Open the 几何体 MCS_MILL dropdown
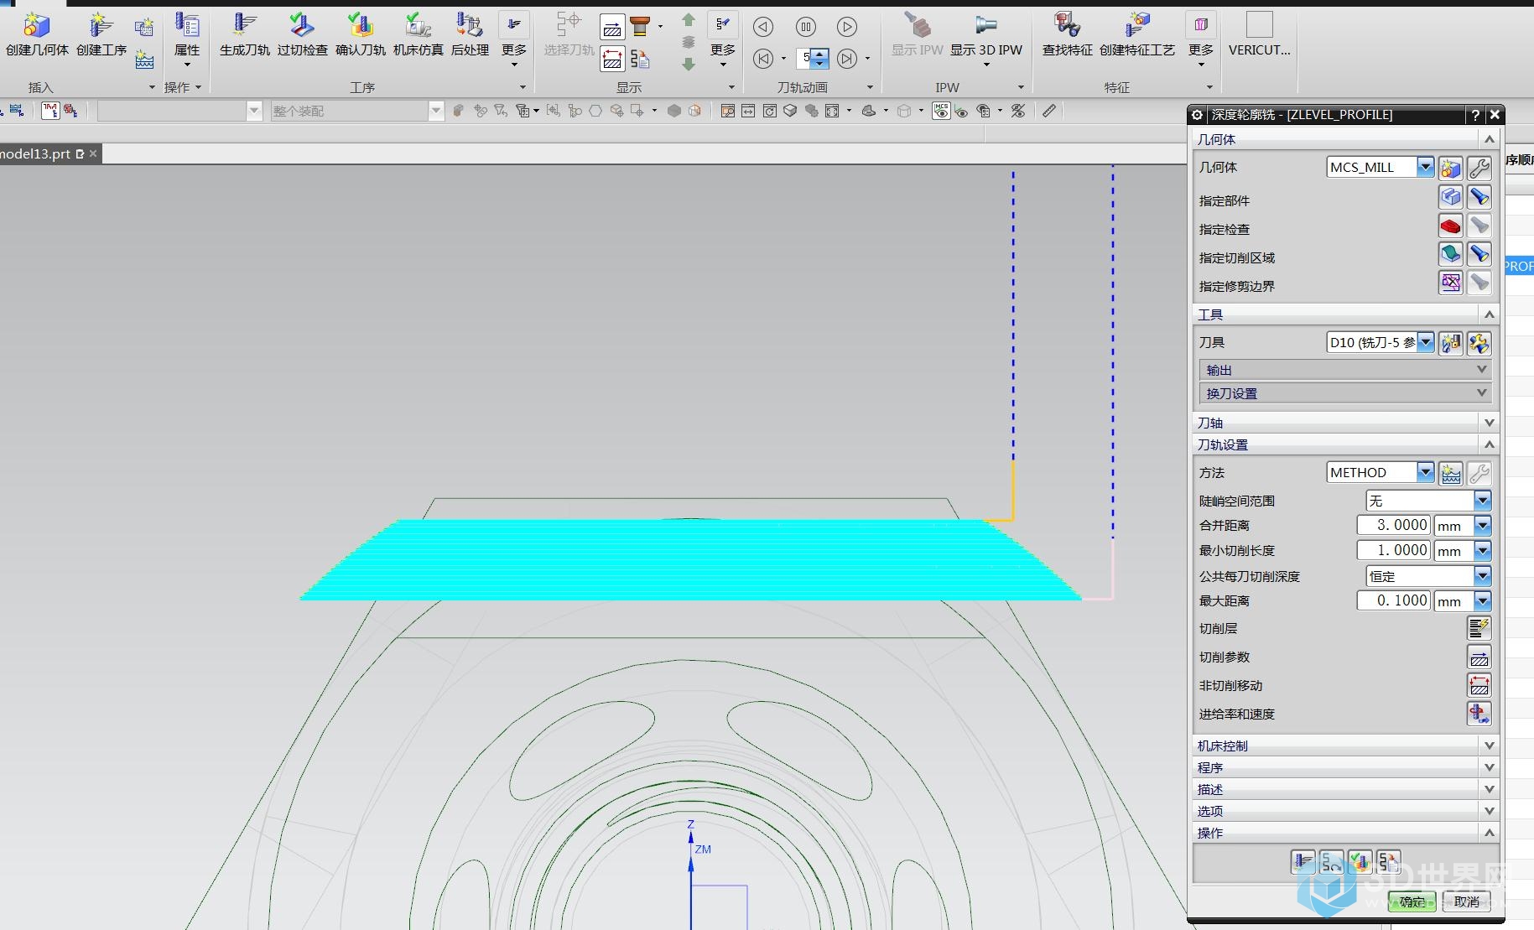Screen dimensions: 1534x930 (1425, 167)
